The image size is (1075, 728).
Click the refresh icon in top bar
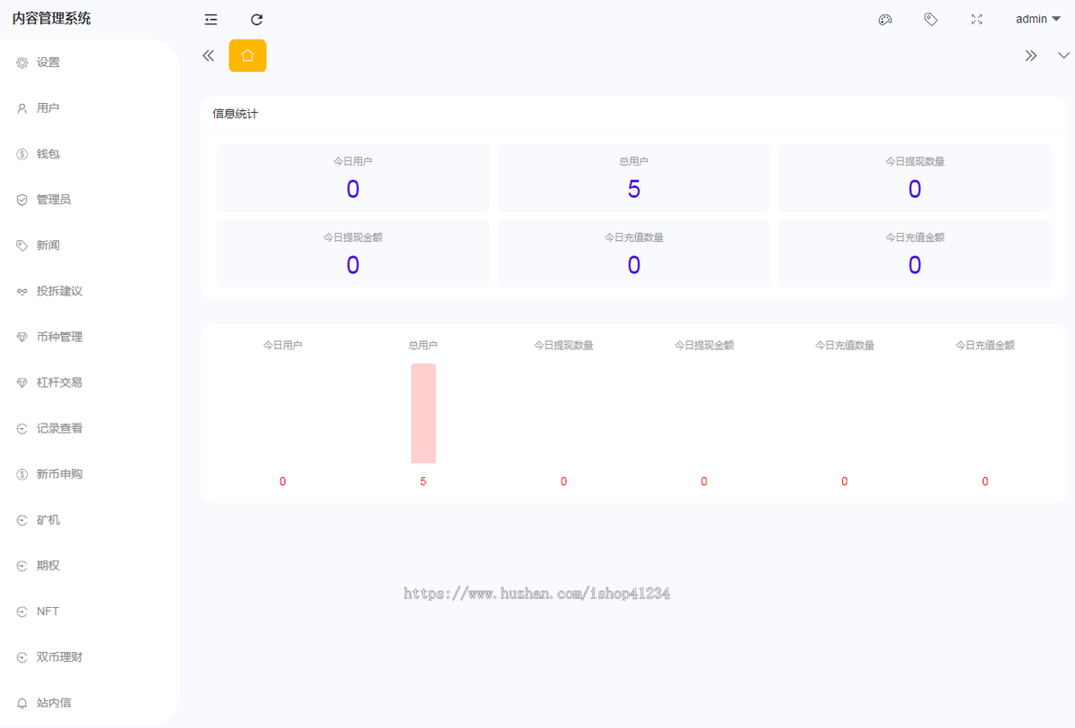click(257, 20)
